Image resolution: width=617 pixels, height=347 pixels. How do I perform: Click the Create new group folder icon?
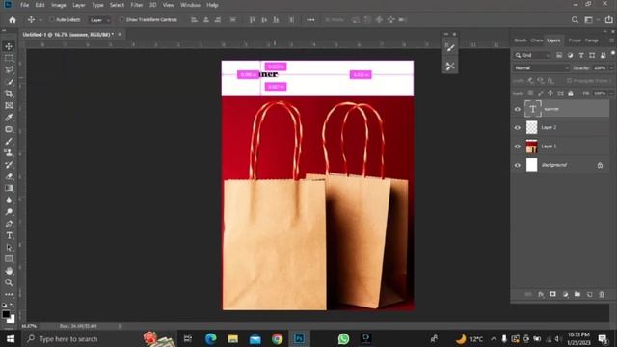[577, 294]
